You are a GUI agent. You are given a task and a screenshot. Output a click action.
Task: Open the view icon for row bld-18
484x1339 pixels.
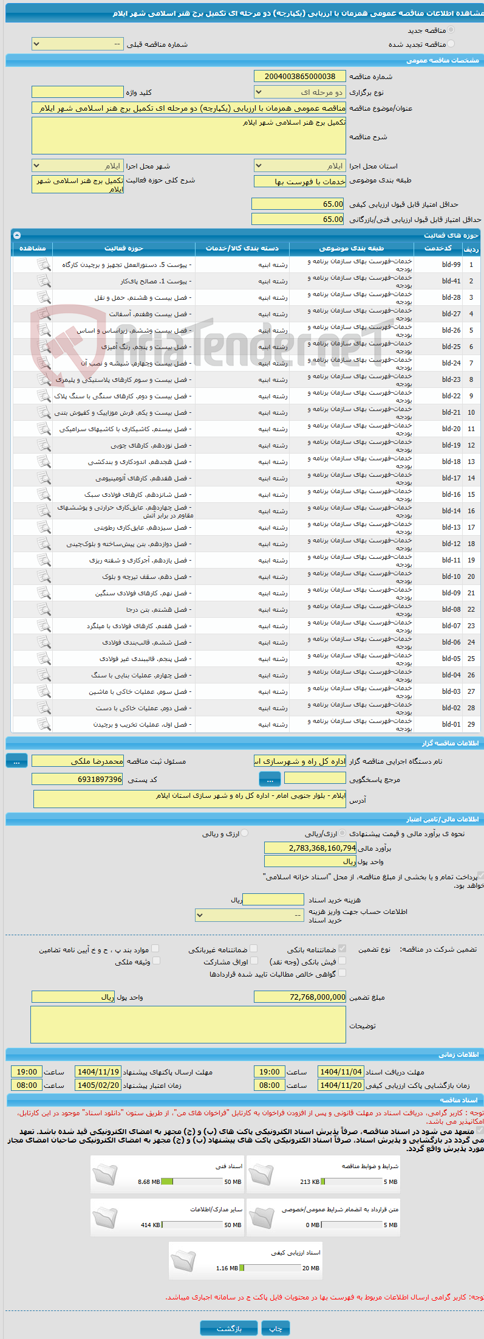coord(44,462)
